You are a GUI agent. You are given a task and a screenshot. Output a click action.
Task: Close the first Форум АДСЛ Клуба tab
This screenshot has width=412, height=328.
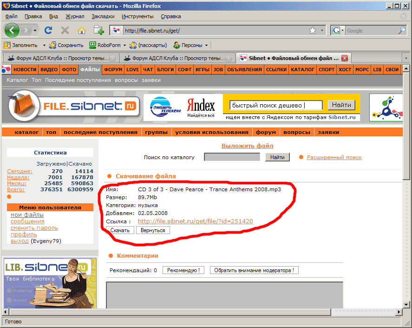pos(112,58)
